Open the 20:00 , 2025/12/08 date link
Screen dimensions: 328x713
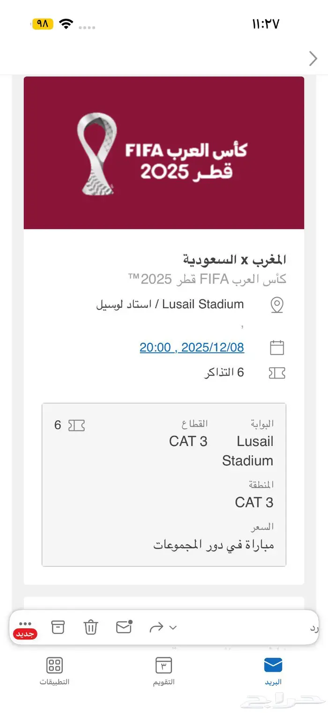pos(192,348)
